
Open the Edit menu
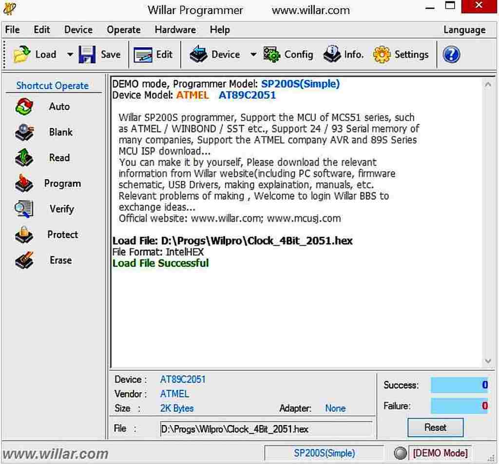coord(42,30)
